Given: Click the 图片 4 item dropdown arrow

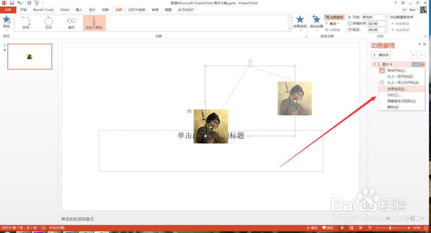Looking at the screenshot, I should (422, 64).
